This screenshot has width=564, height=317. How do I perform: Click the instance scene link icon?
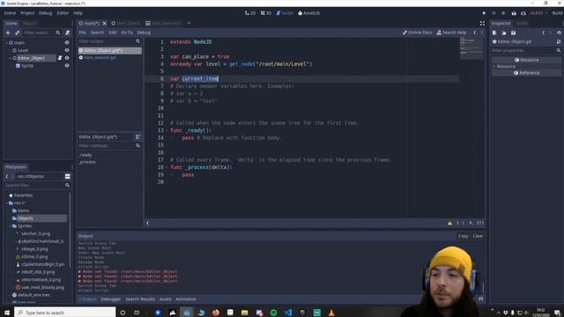tap(17, 33)
